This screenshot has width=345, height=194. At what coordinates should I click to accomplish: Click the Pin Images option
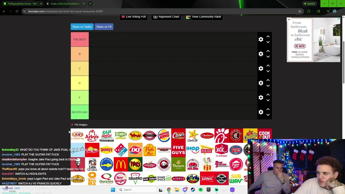pos(79,125)
